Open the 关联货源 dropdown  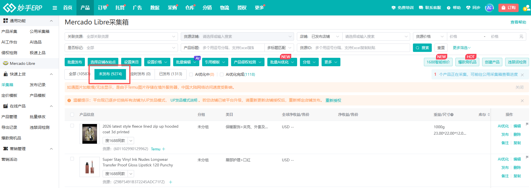tap(121, 36)
